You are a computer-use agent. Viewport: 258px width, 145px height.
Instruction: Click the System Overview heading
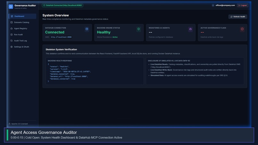point(56,15)
